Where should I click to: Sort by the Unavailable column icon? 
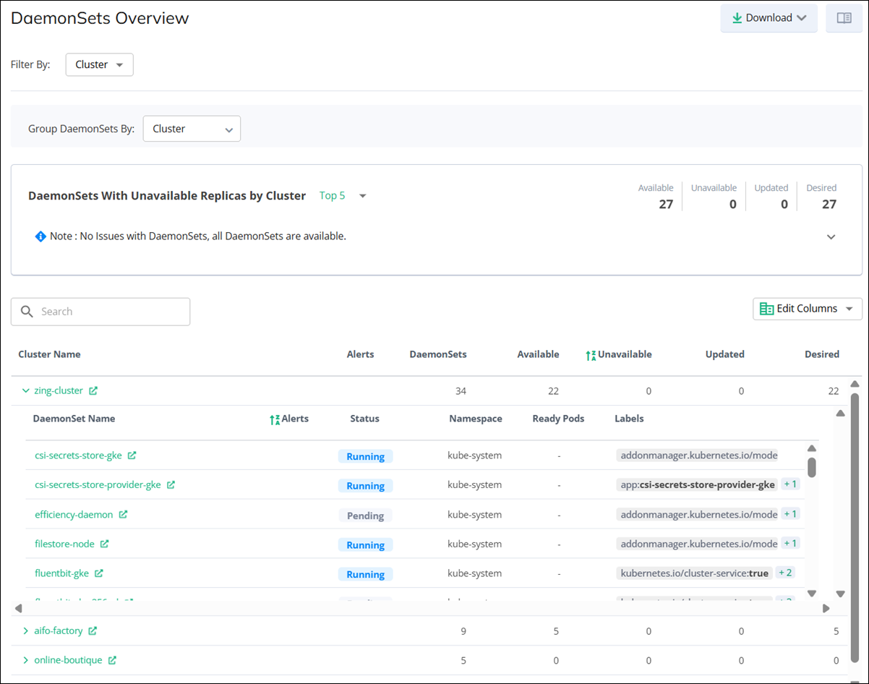(x=591, y=355)
